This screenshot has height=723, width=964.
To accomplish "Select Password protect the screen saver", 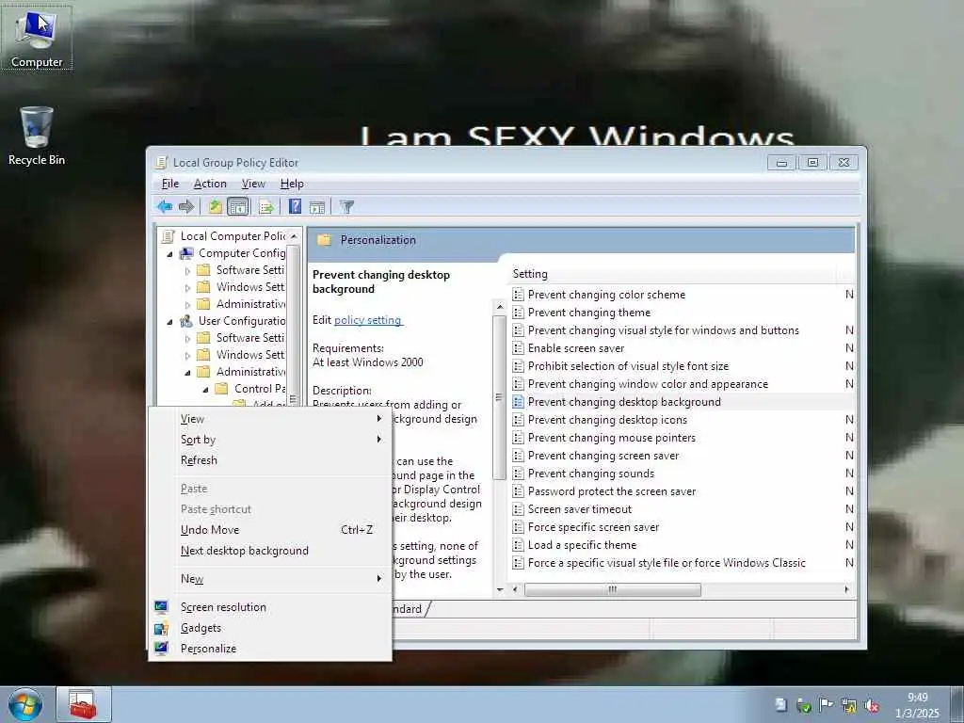I will click(x=612, y=491).
